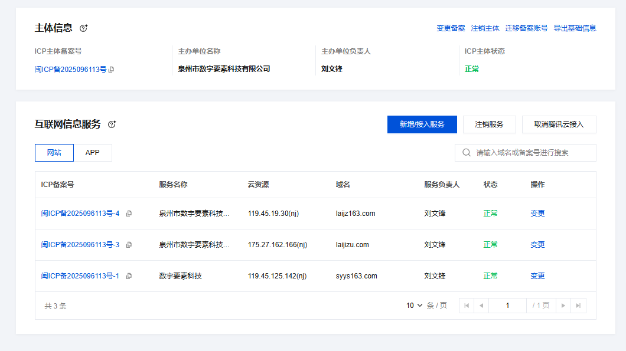The height and width of the screenshot is (351, 626).
Task: Open record link 闽ICP备2025096113号-3
Action: (80, 244)
